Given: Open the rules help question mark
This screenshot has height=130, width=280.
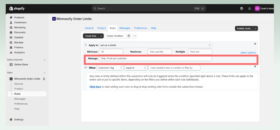Looking at the screenshot, I should point(129,36).
